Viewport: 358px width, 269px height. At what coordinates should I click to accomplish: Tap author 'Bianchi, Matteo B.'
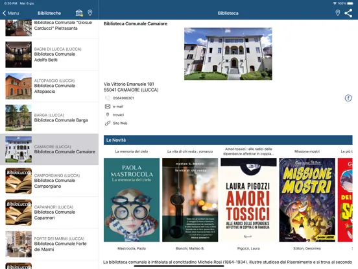(x=190, y=248)
